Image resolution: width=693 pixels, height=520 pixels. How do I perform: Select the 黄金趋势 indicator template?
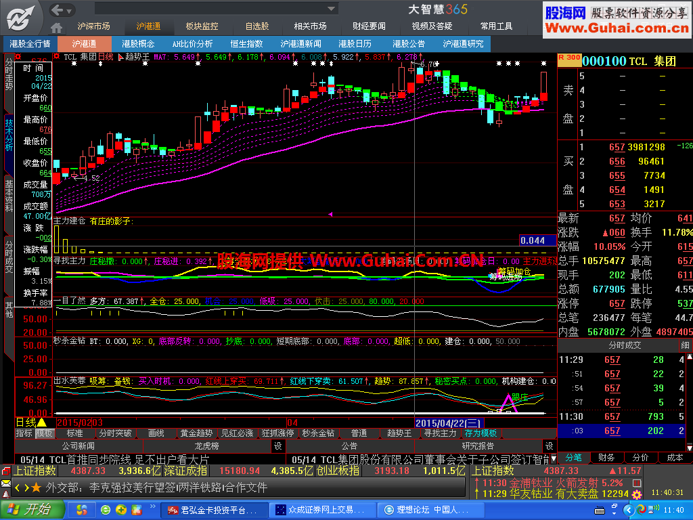click(196, 433)
